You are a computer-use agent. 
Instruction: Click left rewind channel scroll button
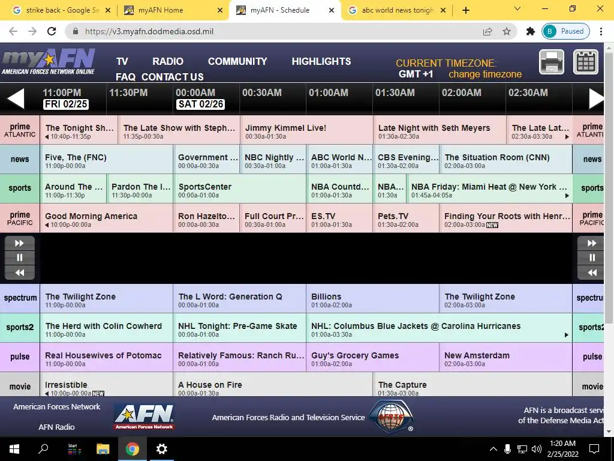pyautogui.click(x=20, y=273)
